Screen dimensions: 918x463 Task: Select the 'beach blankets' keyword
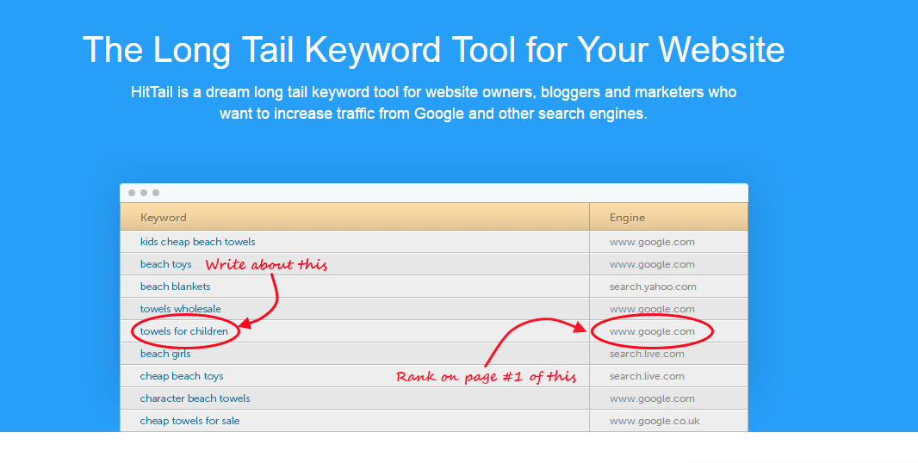tap(175, 287)
